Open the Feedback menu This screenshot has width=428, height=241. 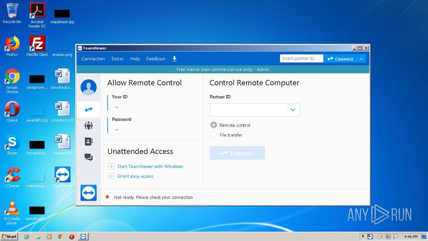(x=156, y=59)
